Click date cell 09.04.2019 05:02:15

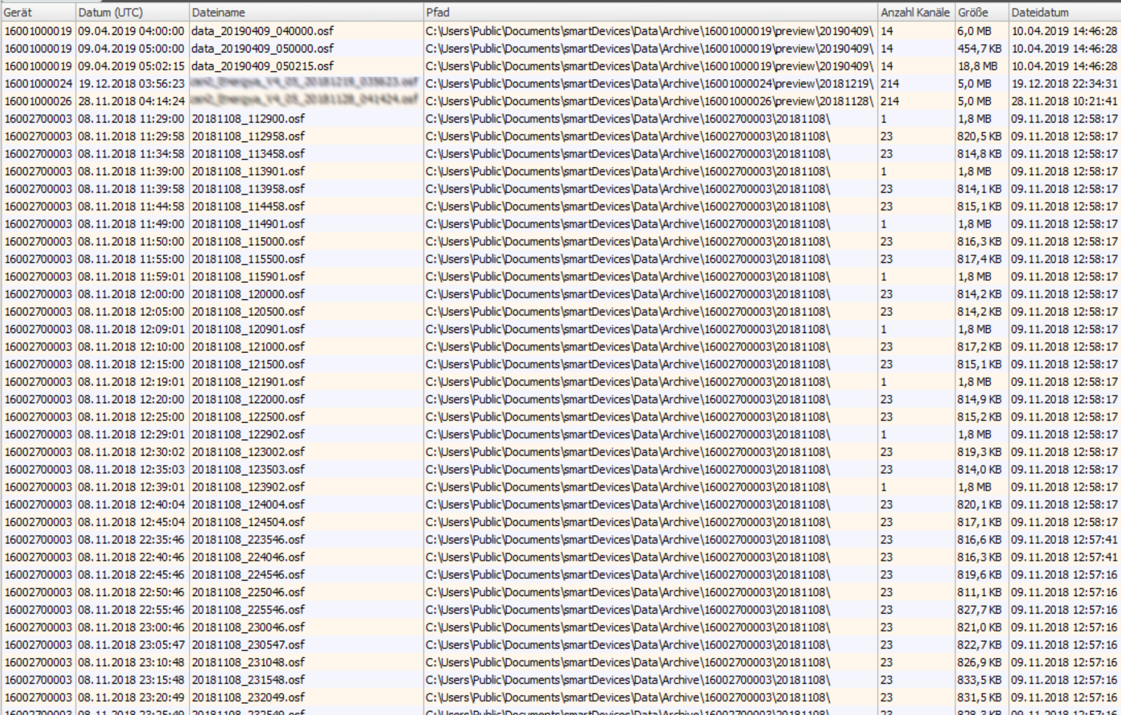point(132,66)
